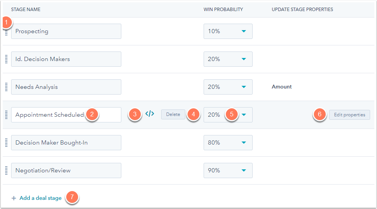Click the Negotiation/Review stage name field
This screenshot has height=209, width=377.
click(x=66, y=170)
